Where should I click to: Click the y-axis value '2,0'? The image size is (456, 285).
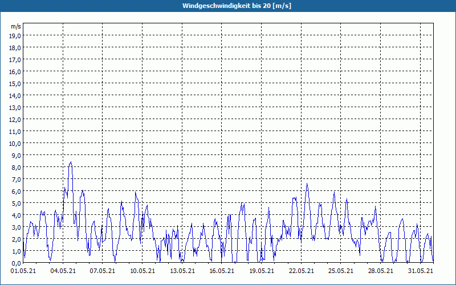(x=17, y=239)
